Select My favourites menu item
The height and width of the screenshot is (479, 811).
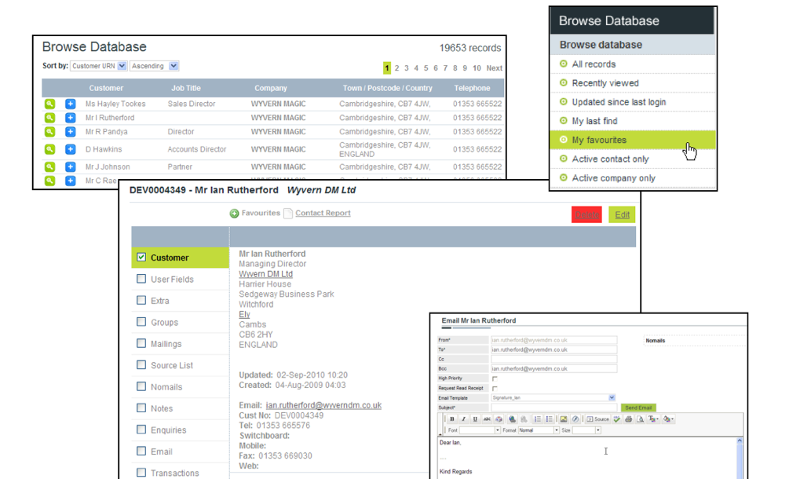(x=633, y=141)
